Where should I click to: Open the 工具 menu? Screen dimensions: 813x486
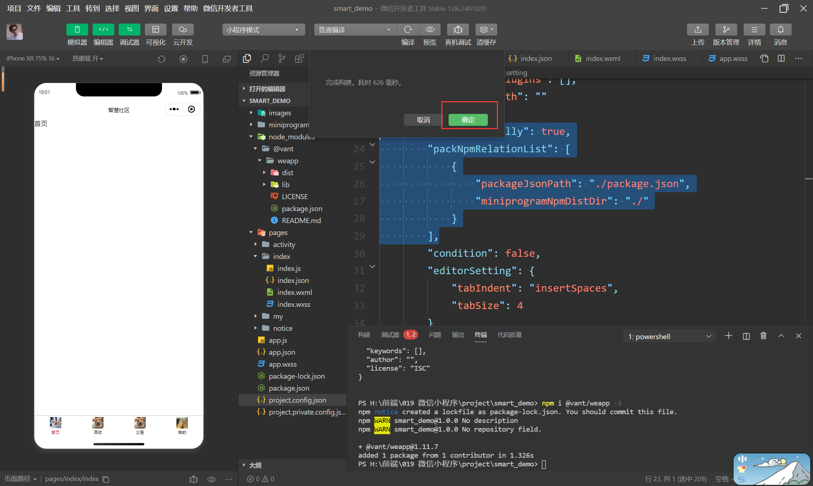tap(73, 8)
